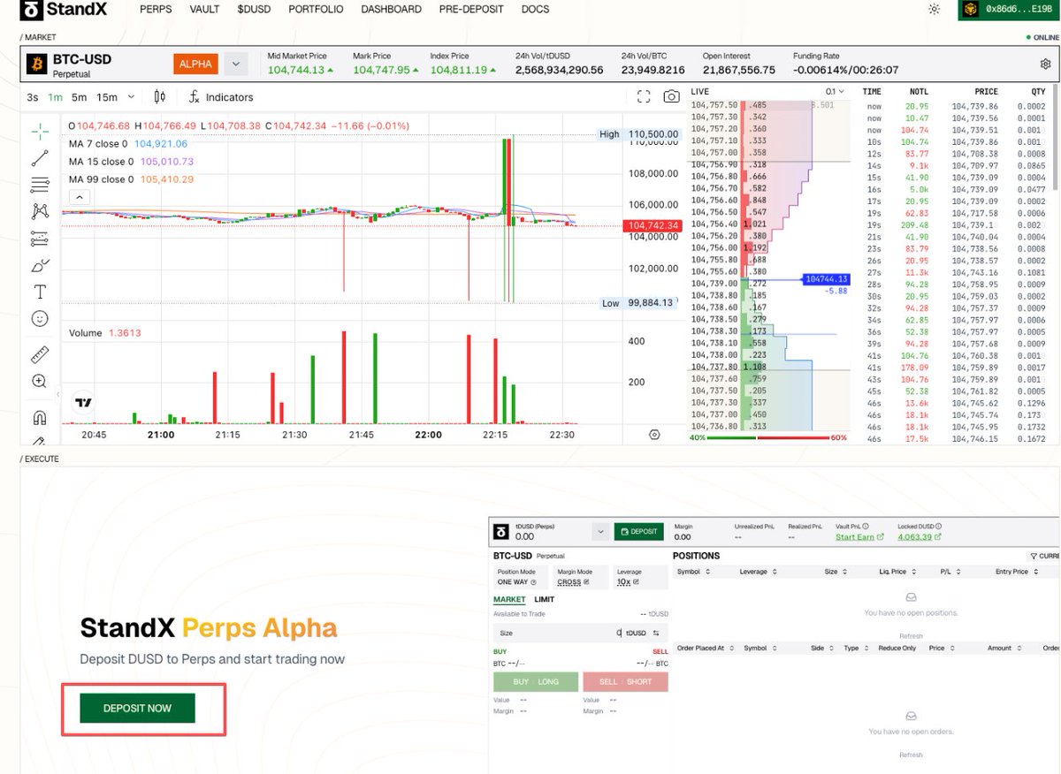This screenshot has width=1061, height=774.
Task: Select the trend line drawing tool
Action: 40,158
